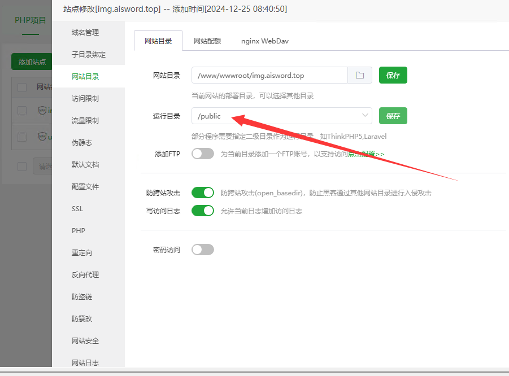Switch to the 网站配额 tab
The width and height of the screenshot is (509, 376).
pos(207,41)
